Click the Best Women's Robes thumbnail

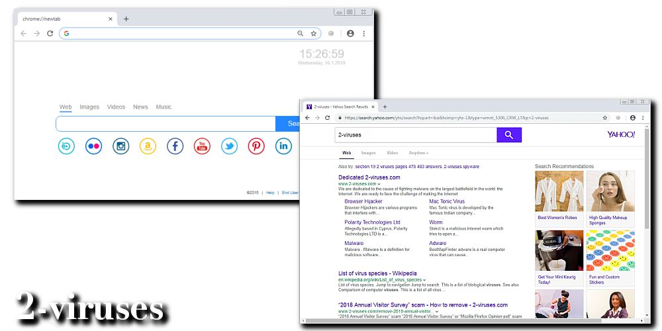(x=559, y=191)
